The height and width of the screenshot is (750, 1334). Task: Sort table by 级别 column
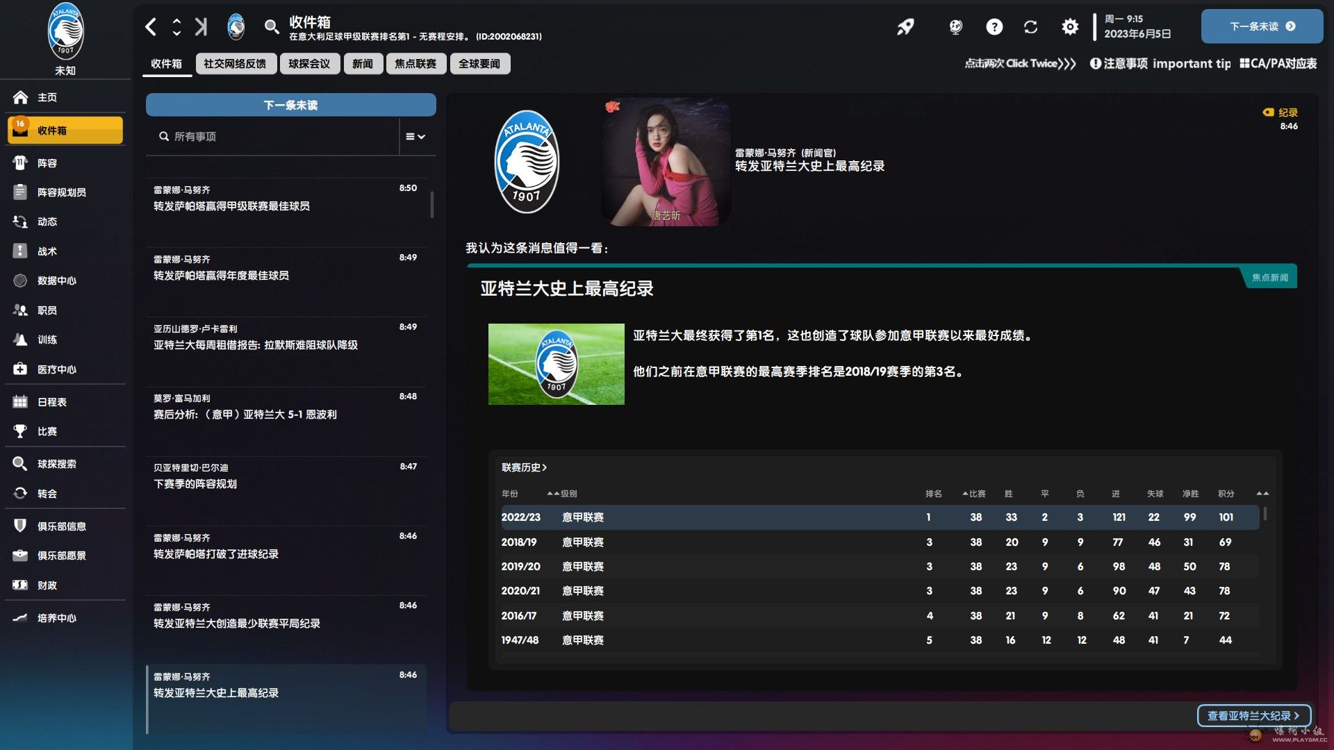click(569, 494)
